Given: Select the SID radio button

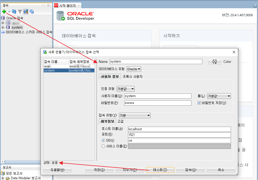Looking at the screenshot, I should (103, 141).
